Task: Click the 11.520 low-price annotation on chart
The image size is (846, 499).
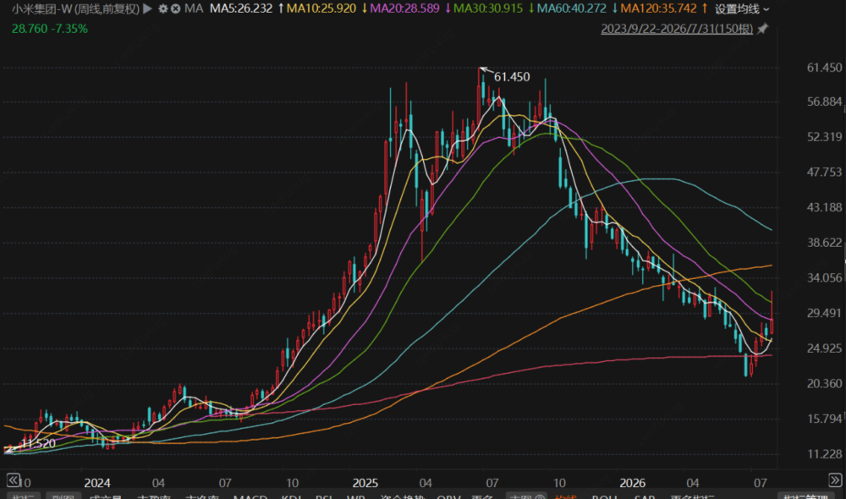Action: tap(38, 444)
